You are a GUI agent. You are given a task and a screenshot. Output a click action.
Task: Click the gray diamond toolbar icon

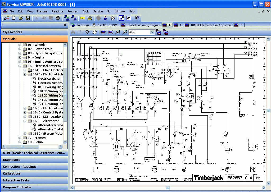98,18
